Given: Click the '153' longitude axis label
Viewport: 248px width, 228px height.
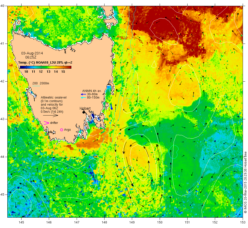Looking at the screenshot, I should click(242, 222).
